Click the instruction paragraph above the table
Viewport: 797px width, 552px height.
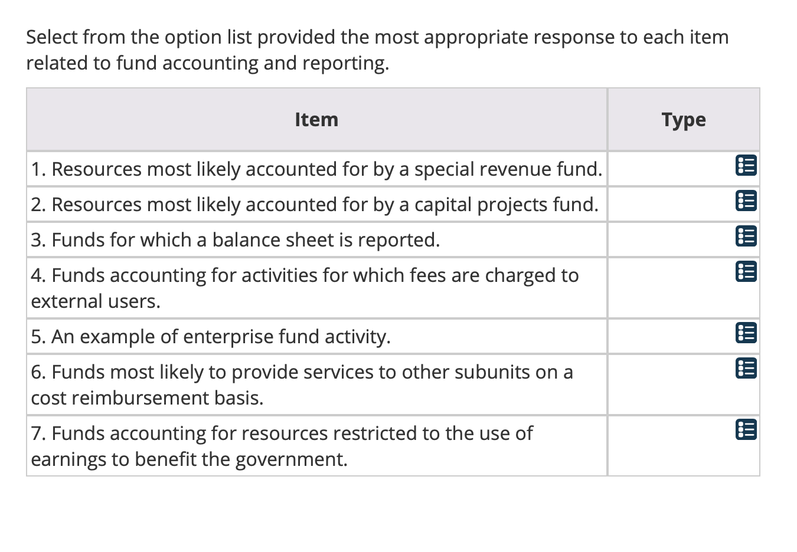377,50
